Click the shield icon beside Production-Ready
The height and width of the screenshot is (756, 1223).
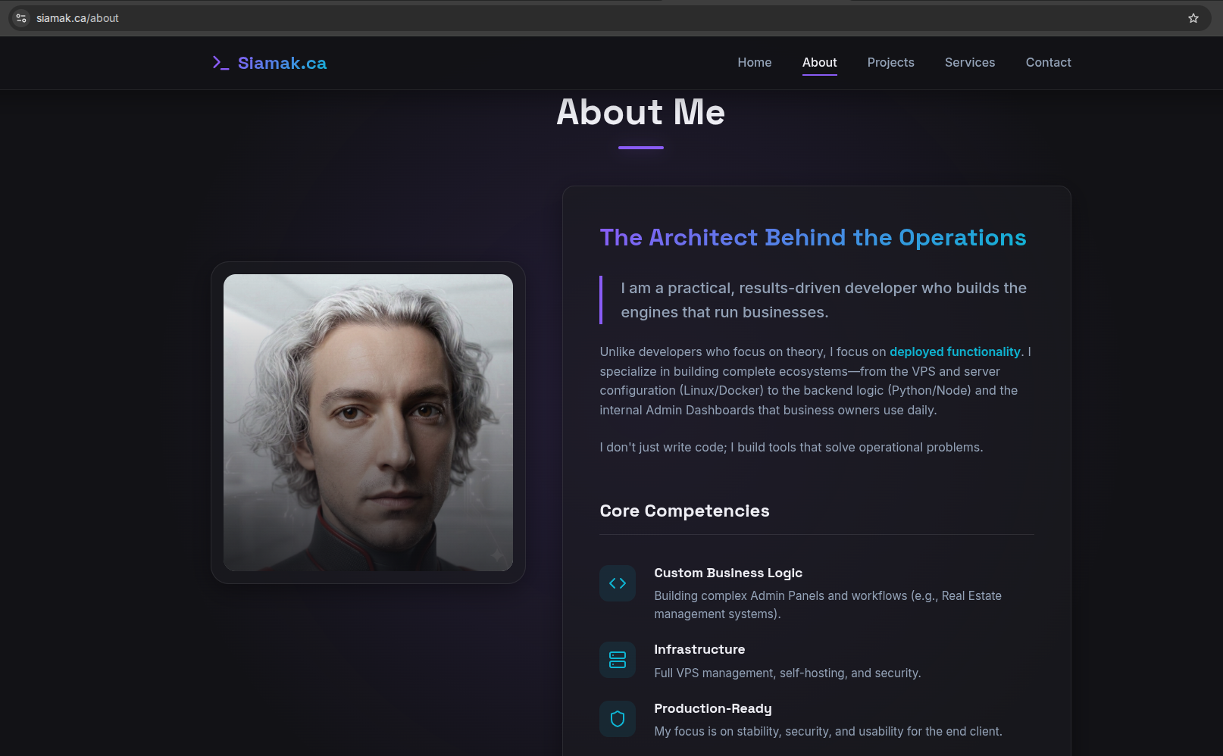click(x=618, y=719)
